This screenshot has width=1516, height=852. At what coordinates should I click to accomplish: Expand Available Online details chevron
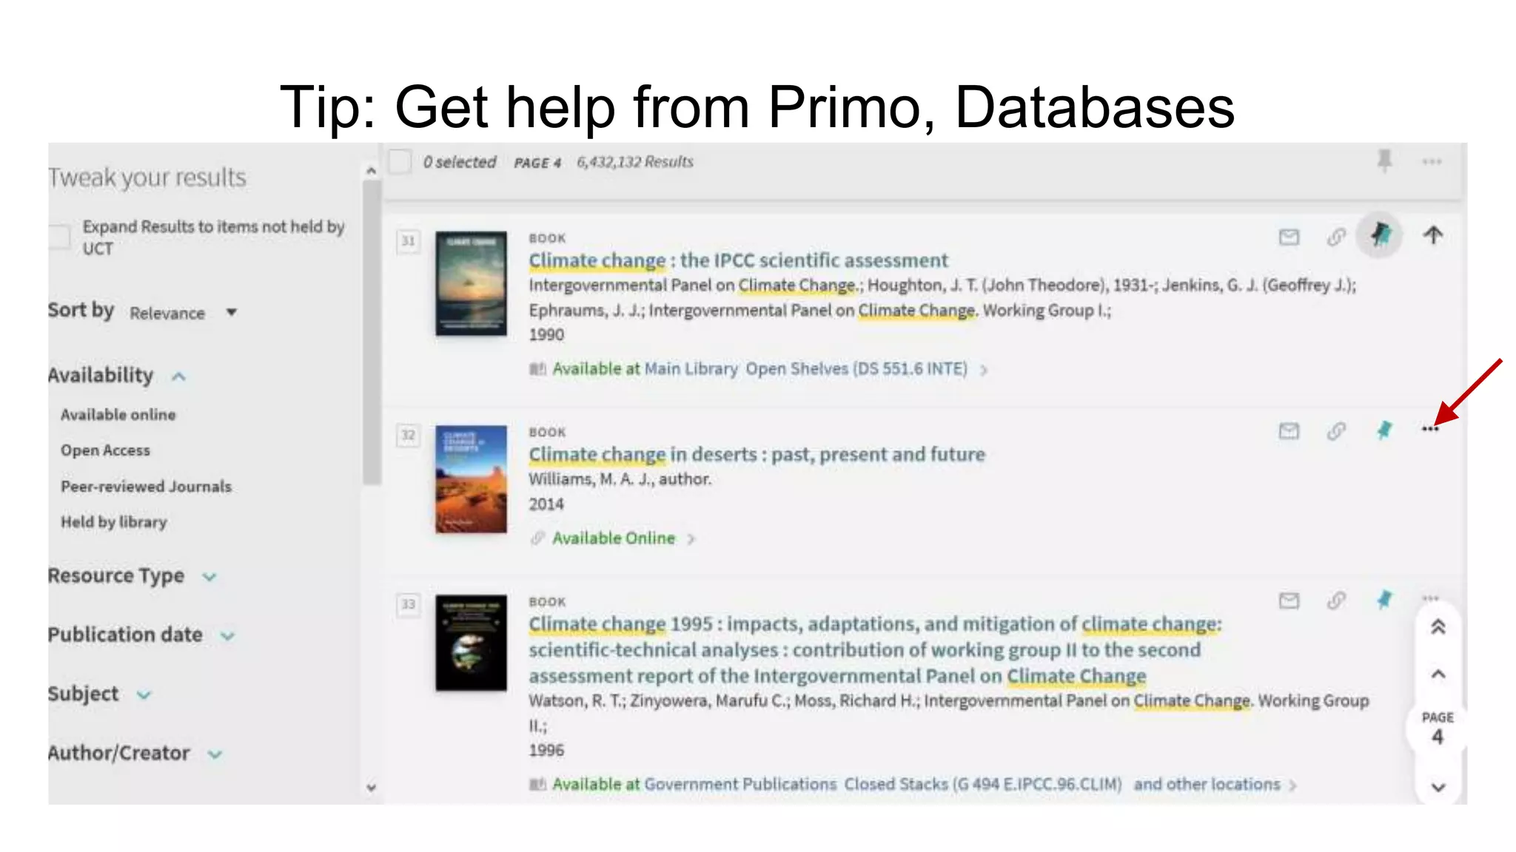click(x=691, y=539)
